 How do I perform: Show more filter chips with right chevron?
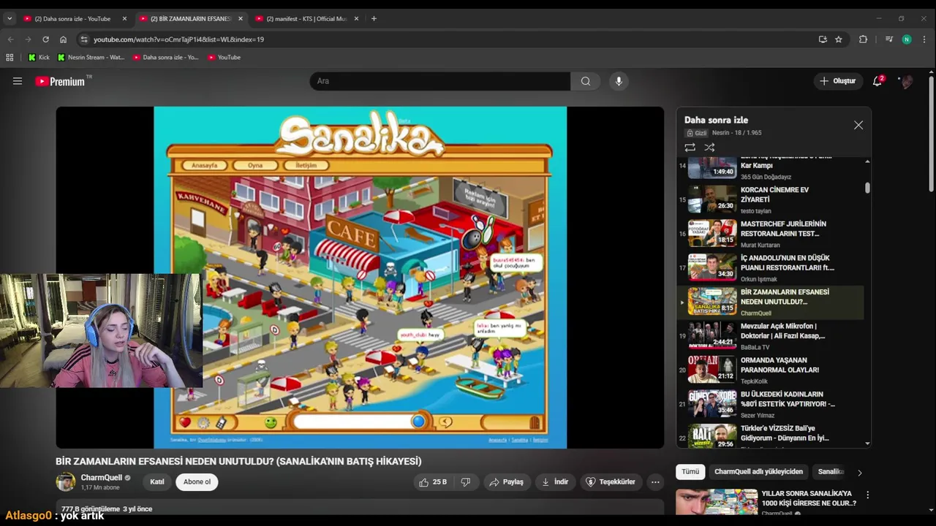859,473
